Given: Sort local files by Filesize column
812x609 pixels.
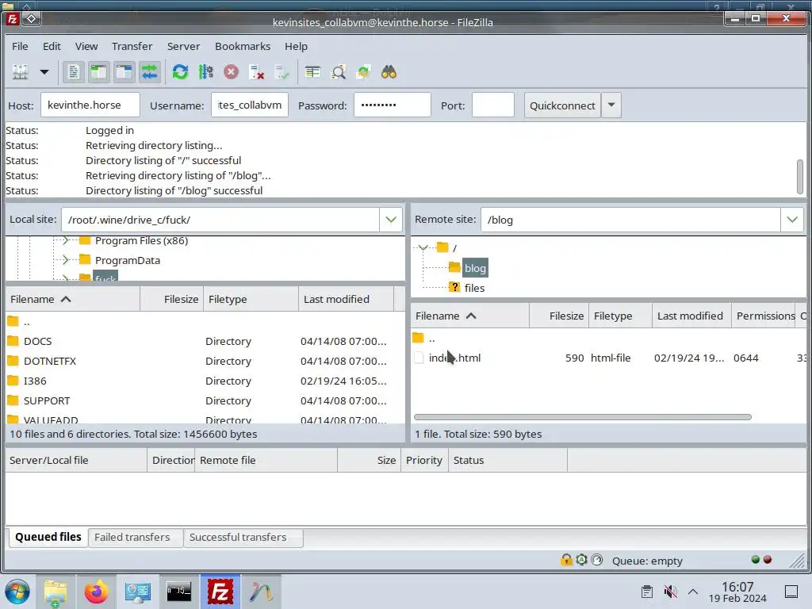Looking at the screenshot, I should [x=172, y=299].
